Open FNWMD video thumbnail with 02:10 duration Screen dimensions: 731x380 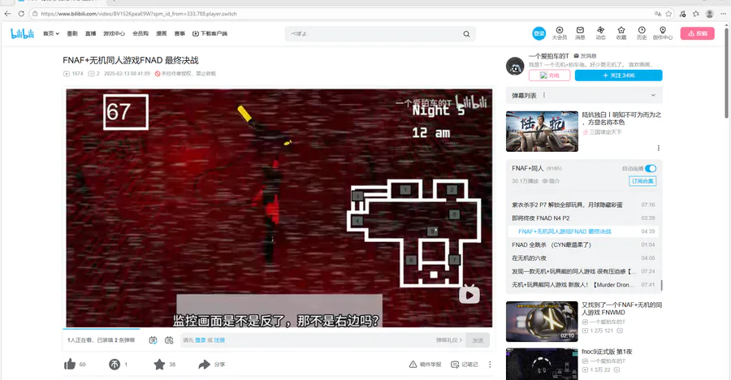tap(542, 322)
